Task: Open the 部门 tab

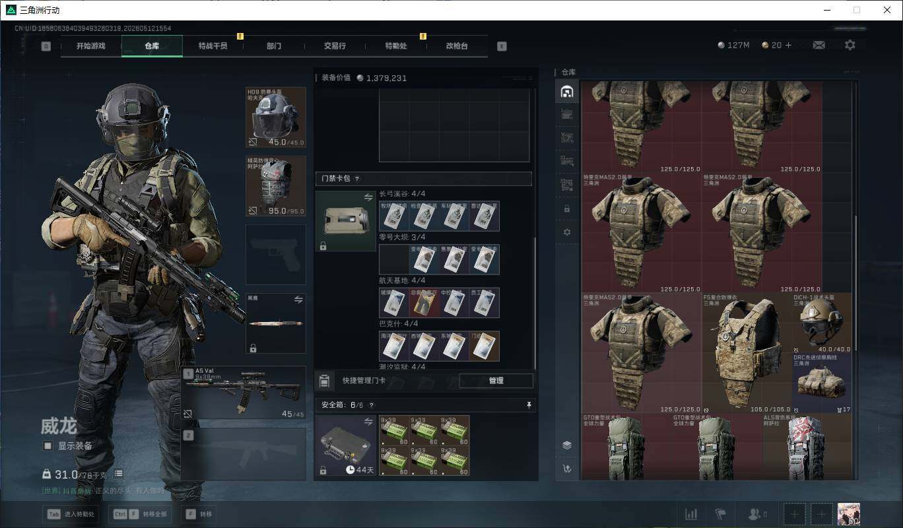Action: click(274, 46)
